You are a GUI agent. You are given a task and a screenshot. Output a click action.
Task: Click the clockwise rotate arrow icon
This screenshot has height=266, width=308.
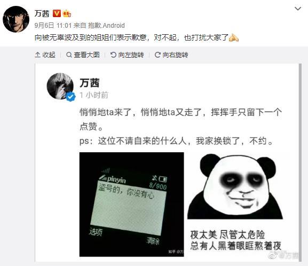[x=157, y=54]
